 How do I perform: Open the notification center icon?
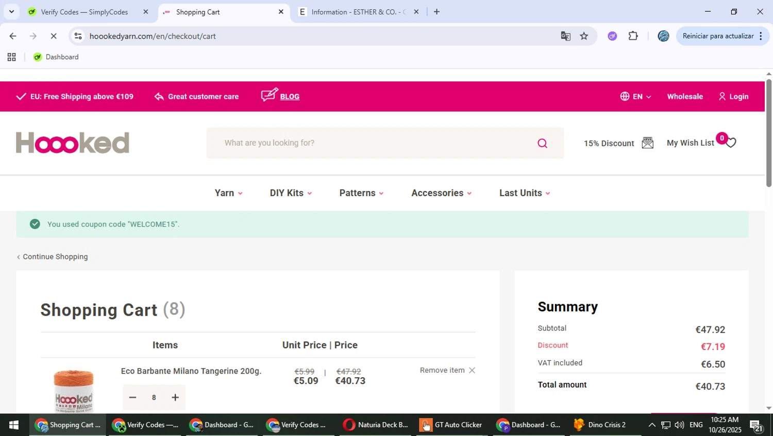(757, 426)
